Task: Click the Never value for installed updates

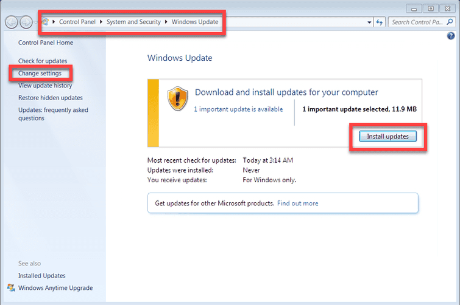Action: 251,170
